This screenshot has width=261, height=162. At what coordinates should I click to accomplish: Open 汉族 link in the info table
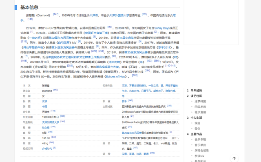pos(44,101)
